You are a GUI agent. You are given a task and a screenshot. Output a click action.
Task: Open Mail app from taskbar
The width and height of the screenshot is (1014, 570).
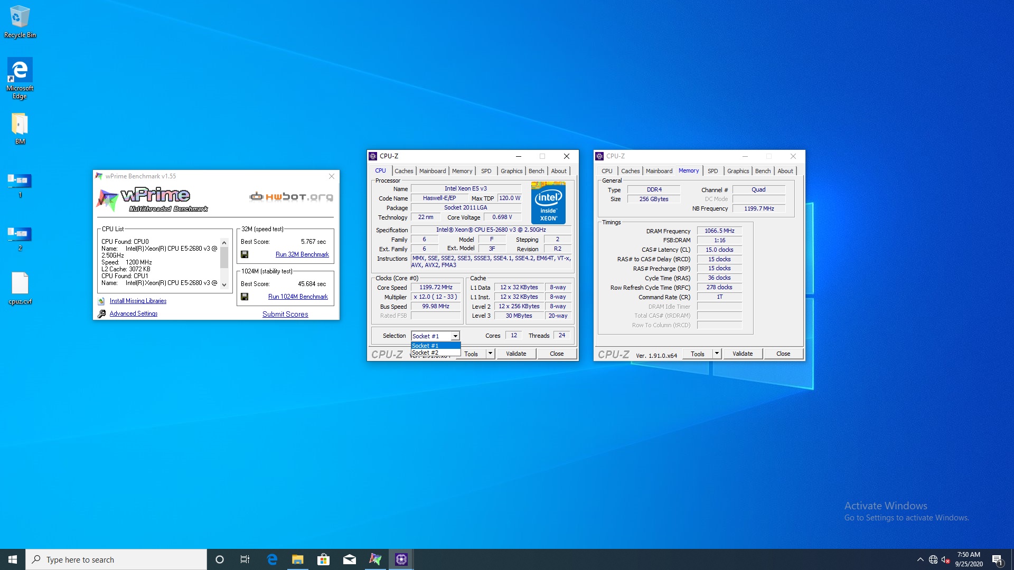point(349,559)
